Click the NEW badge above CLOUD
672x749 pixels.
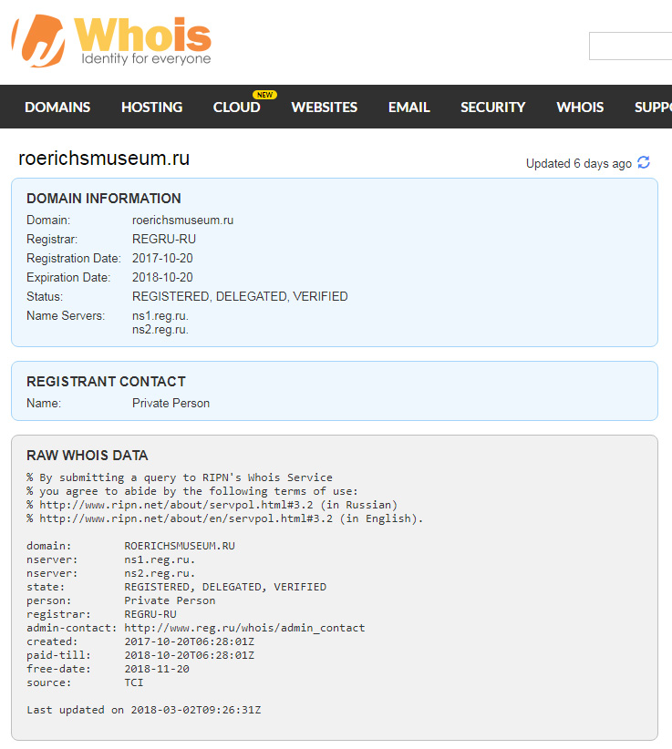tap(264, 95)
